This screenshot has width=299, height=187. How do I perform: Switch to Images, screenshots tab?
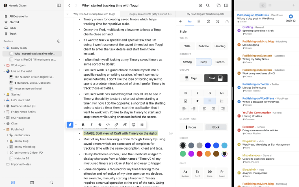(150, 14)
